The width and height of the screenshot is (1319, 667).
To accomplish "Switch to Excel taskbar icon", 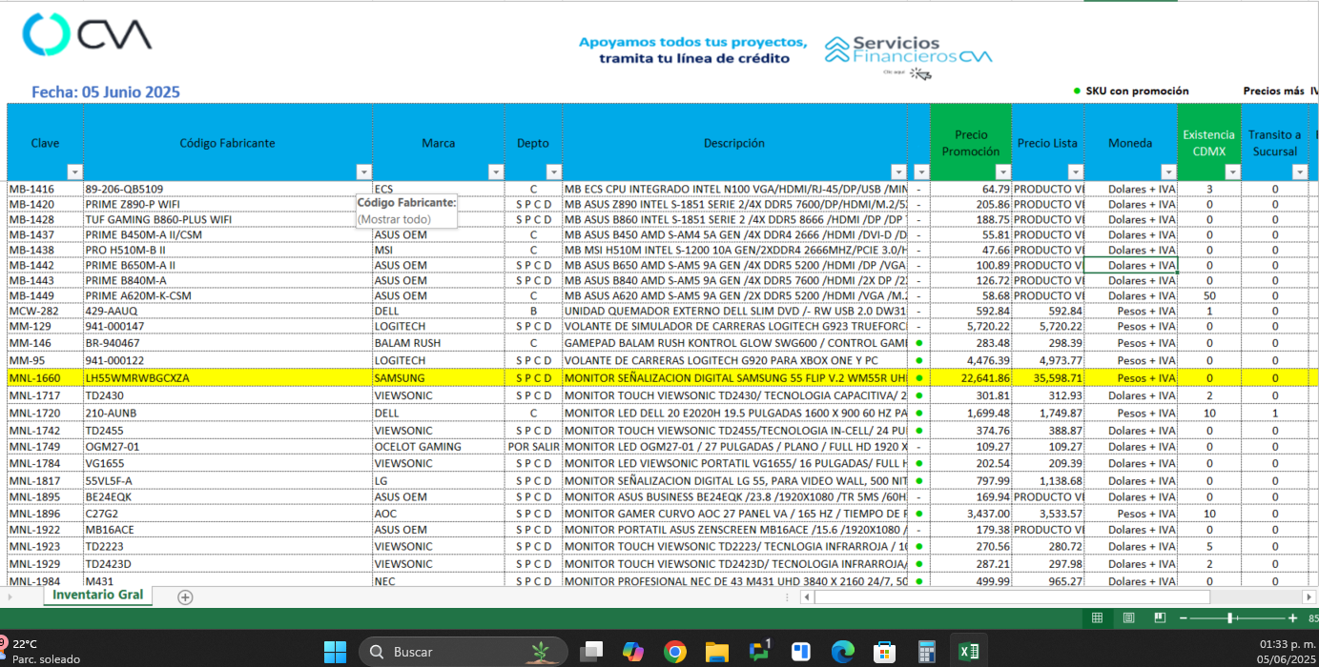I will point(968,652).
